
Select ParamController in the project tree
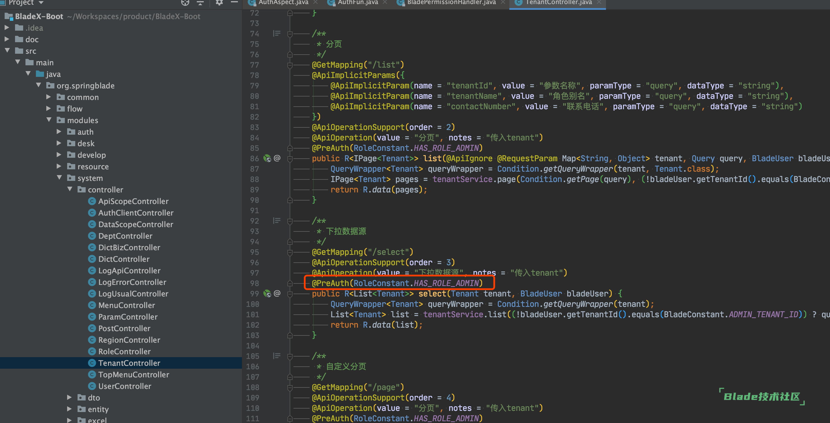click(x=128, y=317)
